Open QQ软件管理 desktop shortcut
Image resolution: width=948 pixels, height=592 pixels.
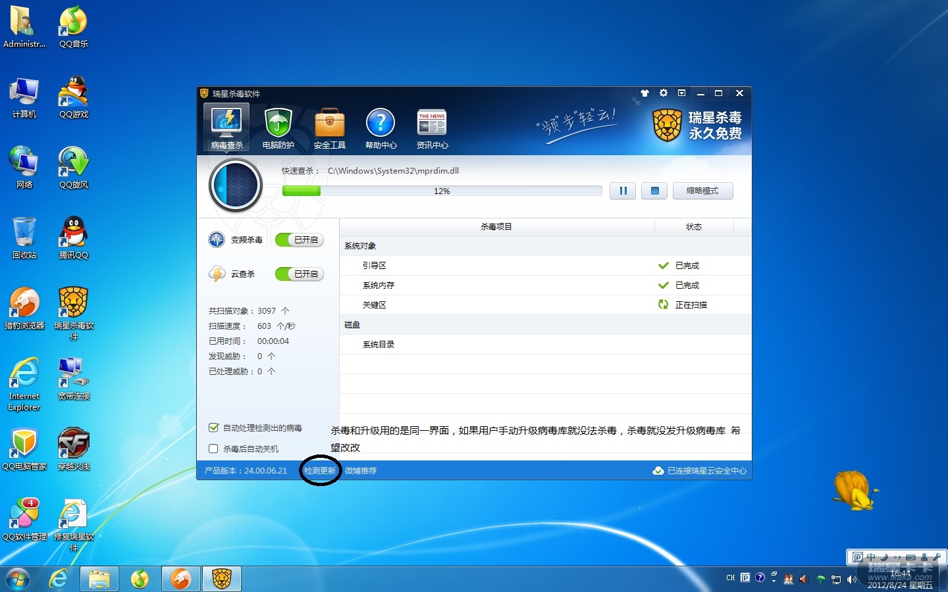(x=24, y=520)
